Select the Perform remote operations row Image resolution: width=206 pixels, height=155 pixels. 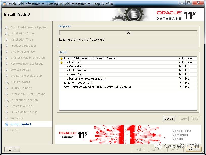click(128, 79)
